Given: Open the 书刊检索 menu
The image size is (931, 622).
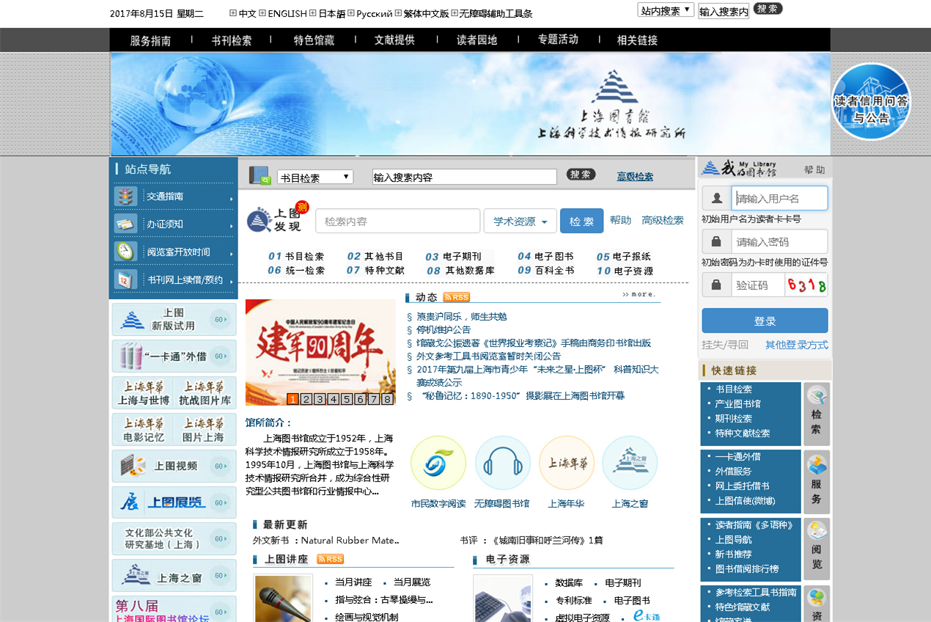Looking at the screenshot, I should [232, 40].
